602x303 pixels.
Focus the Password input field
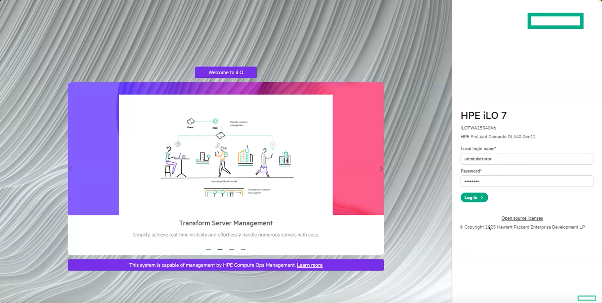pyautogui.click(x=527, y=181)
